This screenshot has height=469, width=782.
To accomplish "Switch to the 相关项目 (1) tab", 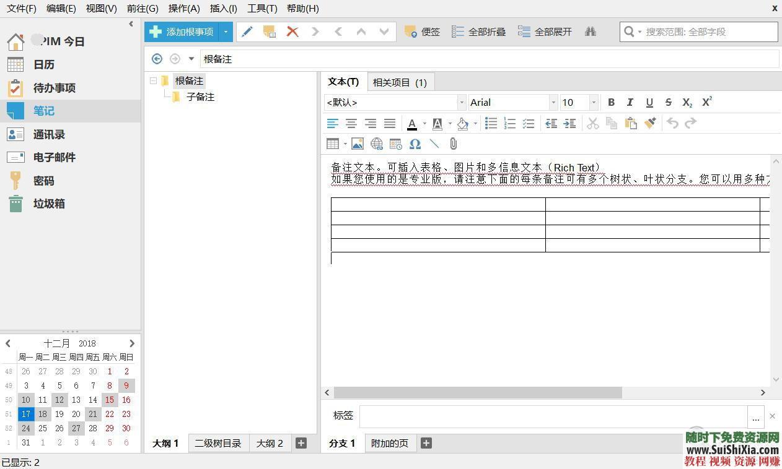I will point(400,82).
